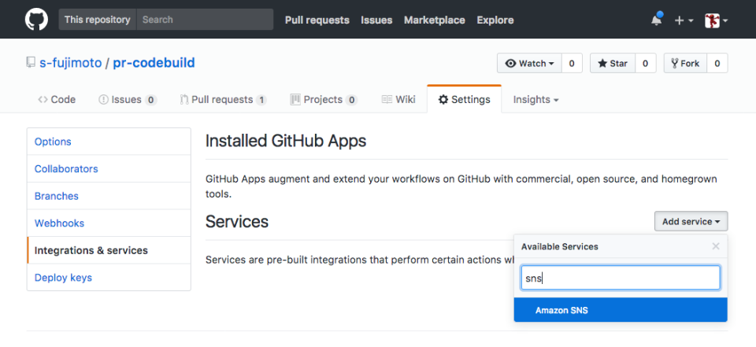Open Marketplace in top navigation
The width and height of the screenshot is (756, 347).
coord(435,20)
